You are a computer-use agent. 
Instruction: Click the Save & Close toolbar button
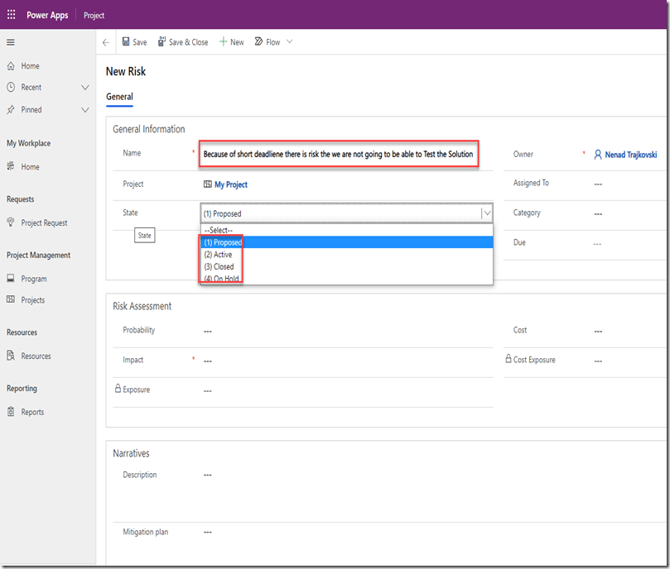[183, 42]
